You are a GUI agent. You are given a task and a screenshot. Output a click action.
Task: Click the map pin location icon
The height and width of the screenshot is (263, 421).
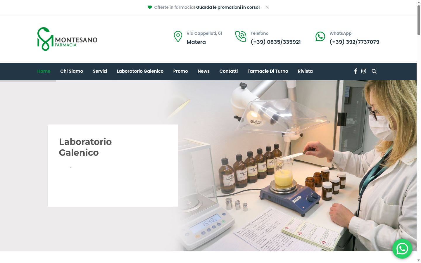pyautogui.click(x=178, y=37)
